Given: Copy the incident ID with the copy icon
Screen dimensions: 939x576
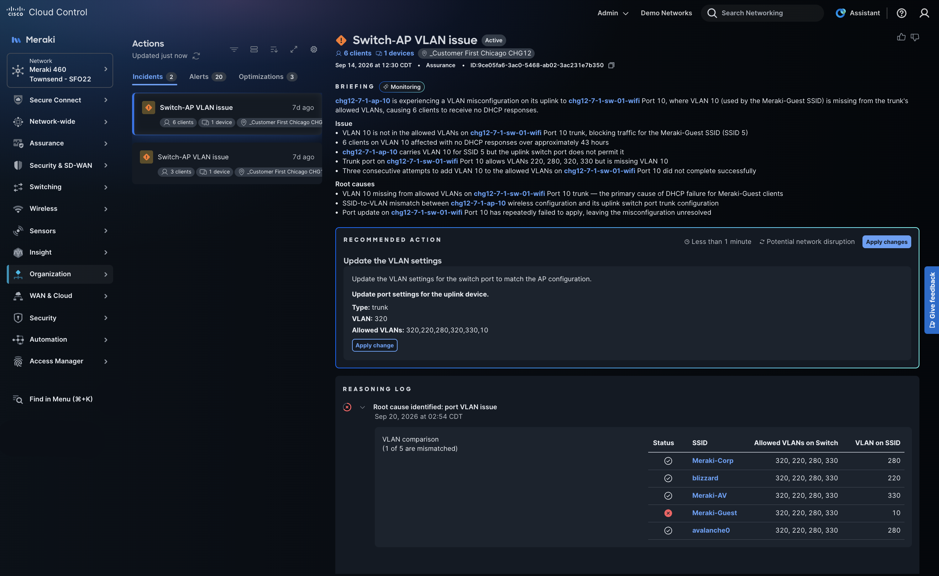Looking at the screenshot, I should 611,65.
